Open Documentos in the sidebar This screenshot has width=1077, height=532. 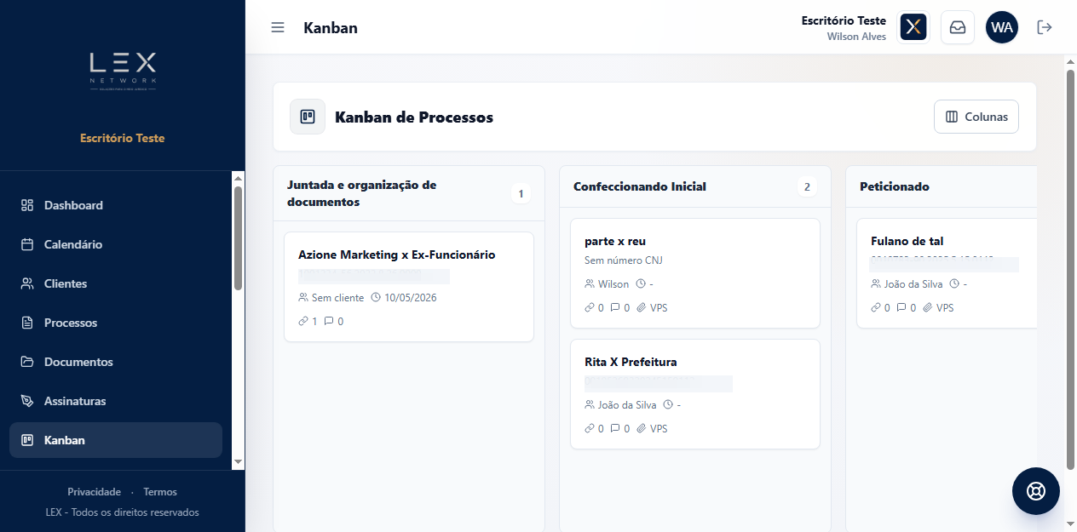116,362
